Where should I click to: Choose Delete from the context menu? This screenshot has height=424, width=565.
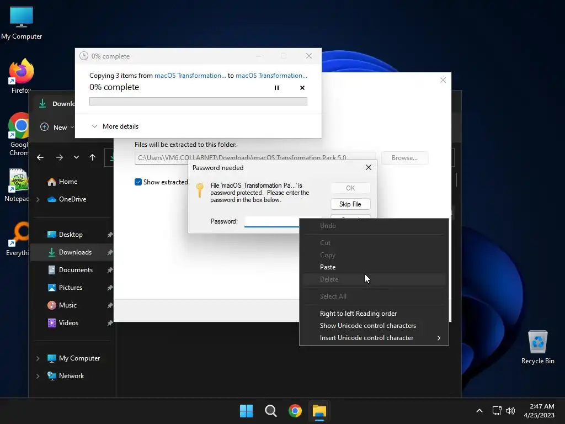click(x=374, y=279)
